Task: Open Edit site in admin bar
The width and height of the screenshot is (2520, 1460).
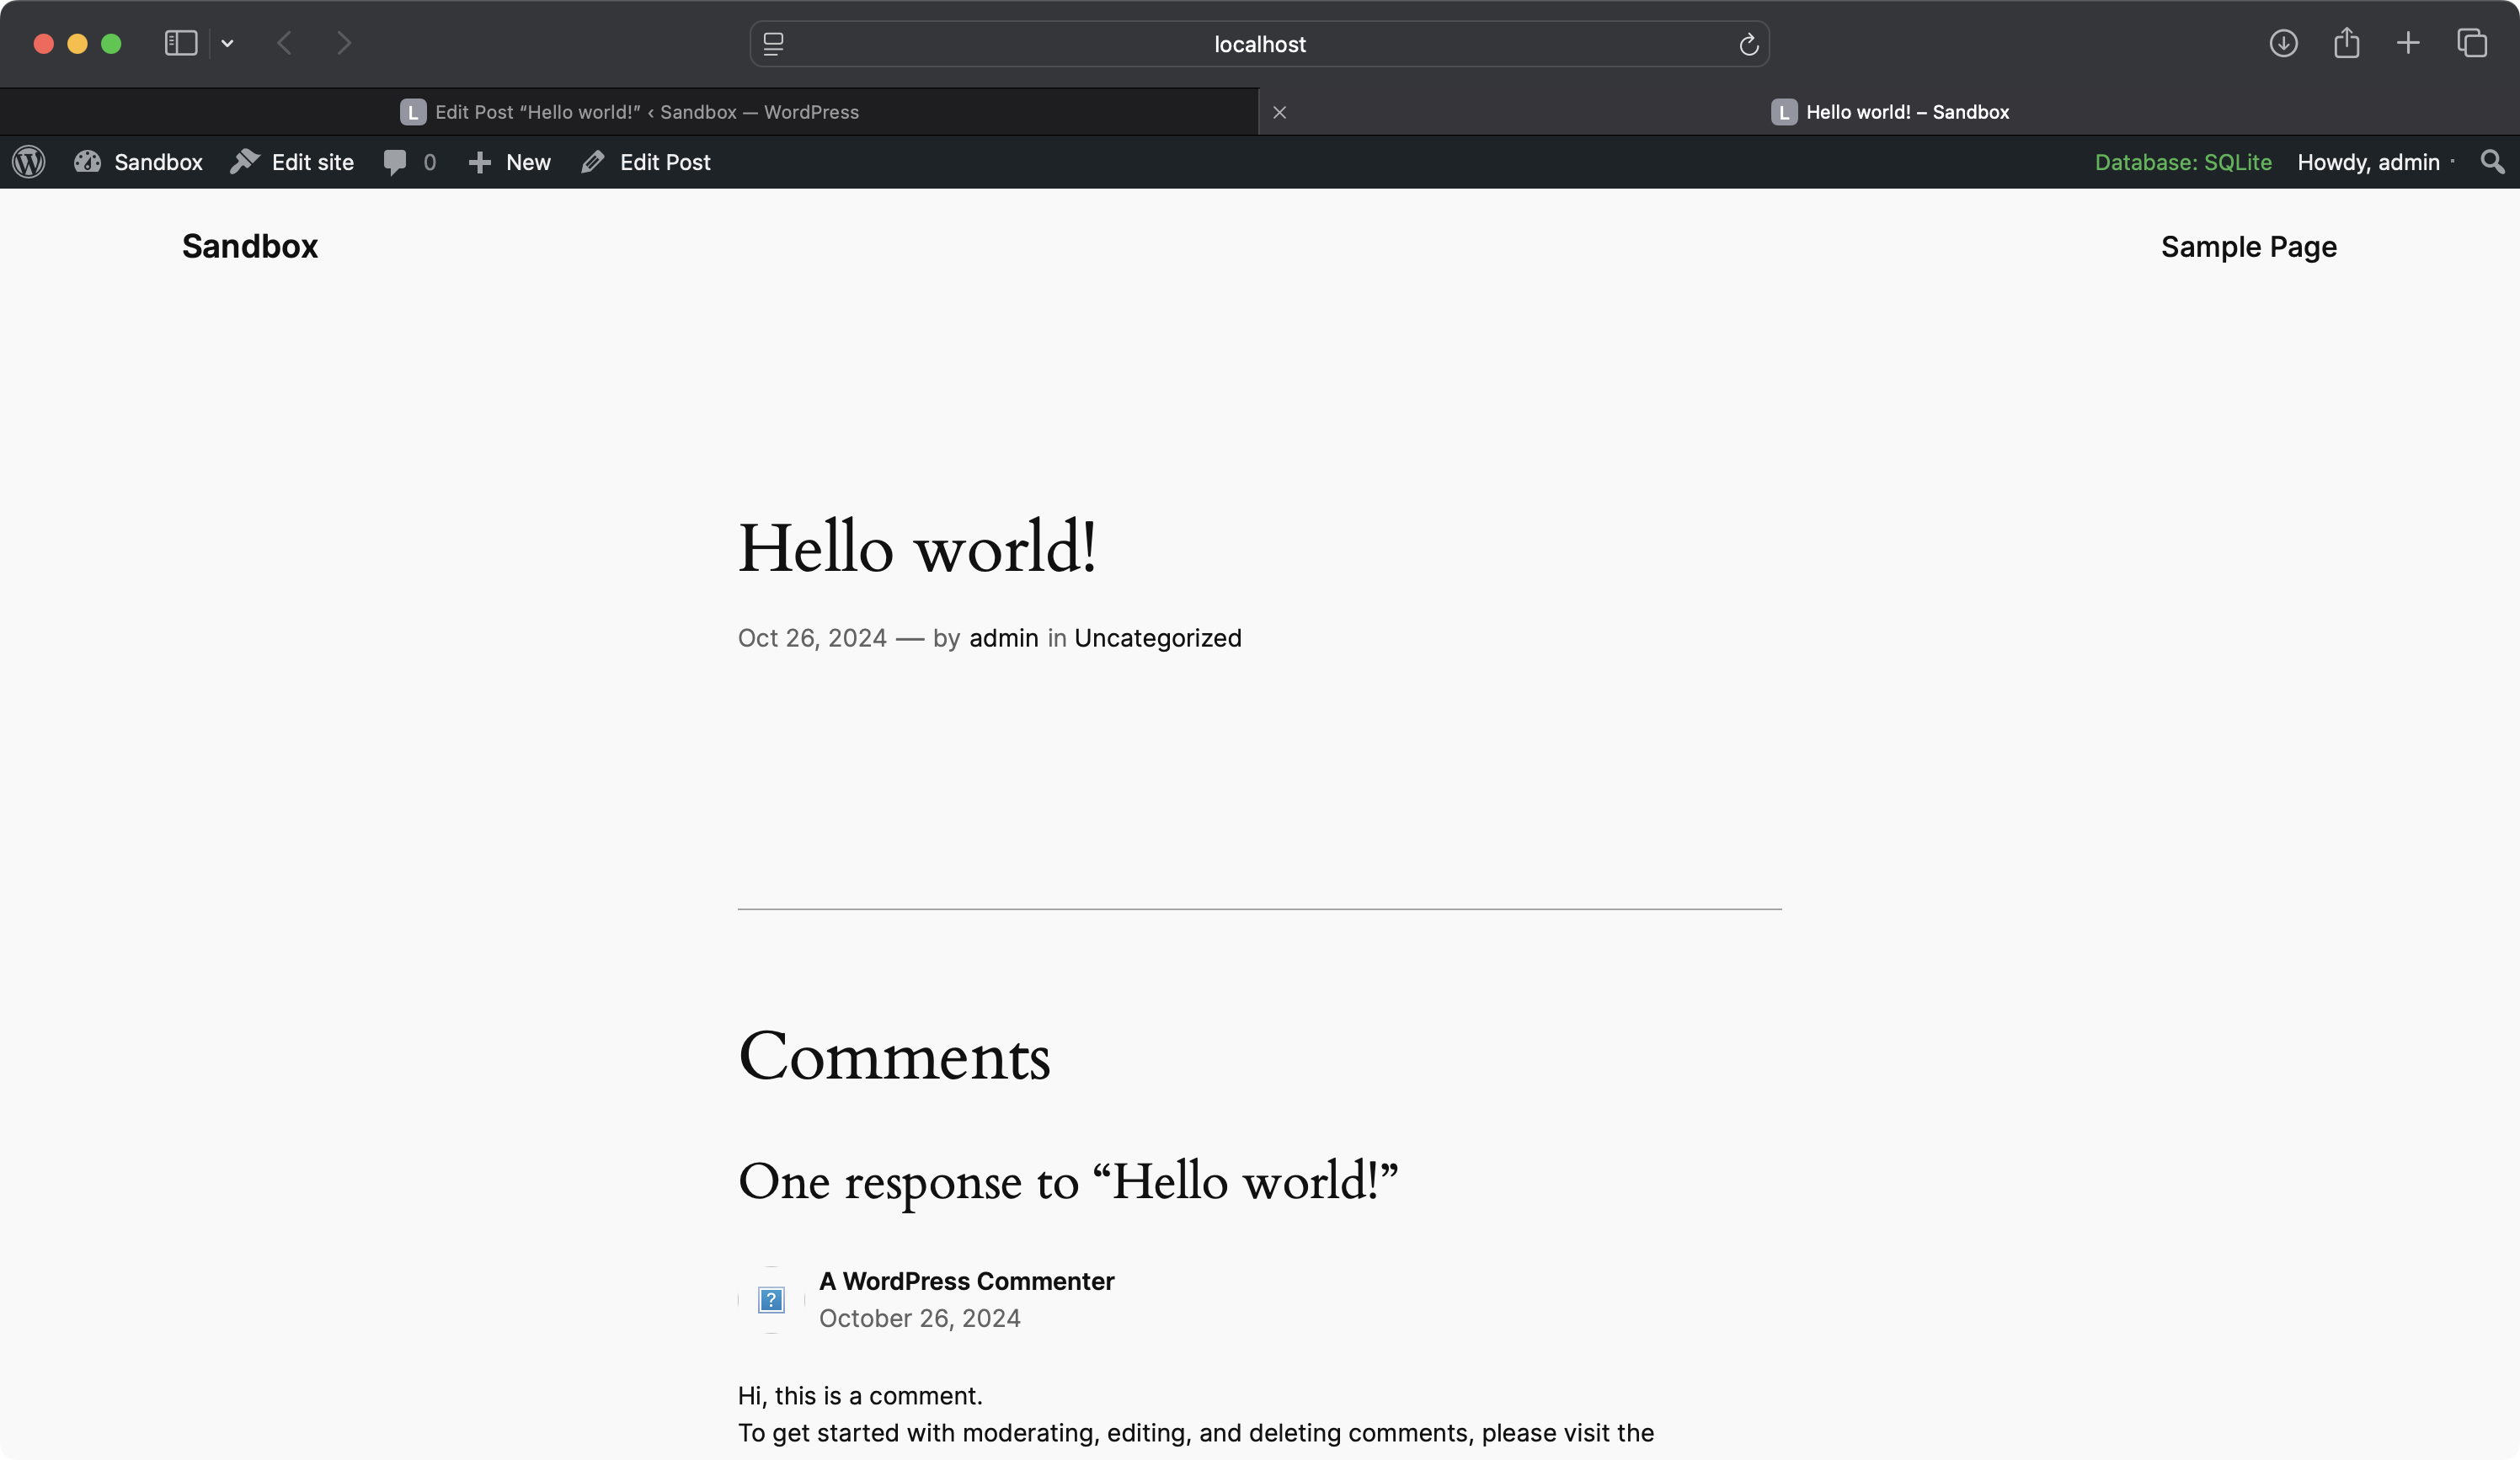Action: pos(292,162)
